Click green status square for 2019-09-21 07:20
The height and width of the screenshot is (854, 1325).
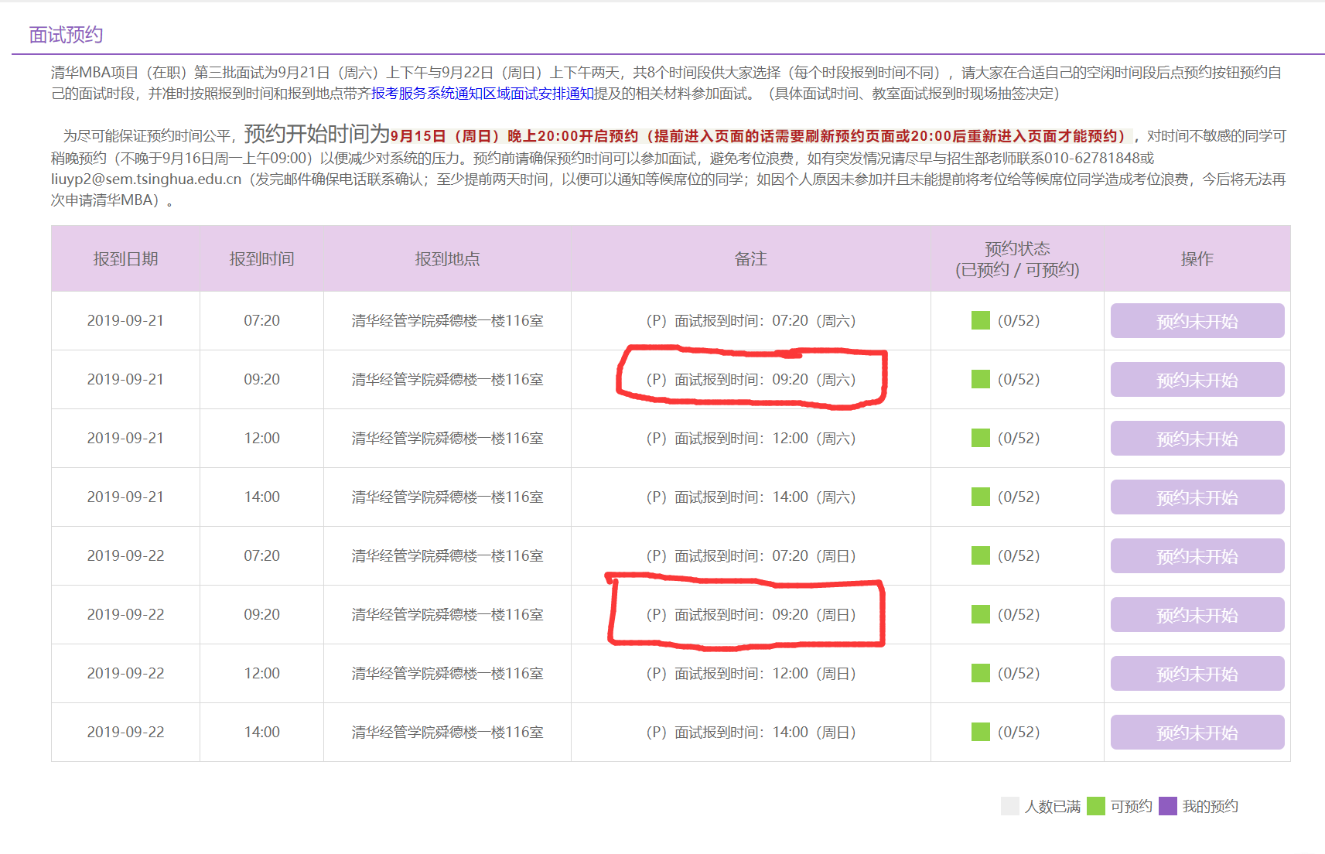981,320
